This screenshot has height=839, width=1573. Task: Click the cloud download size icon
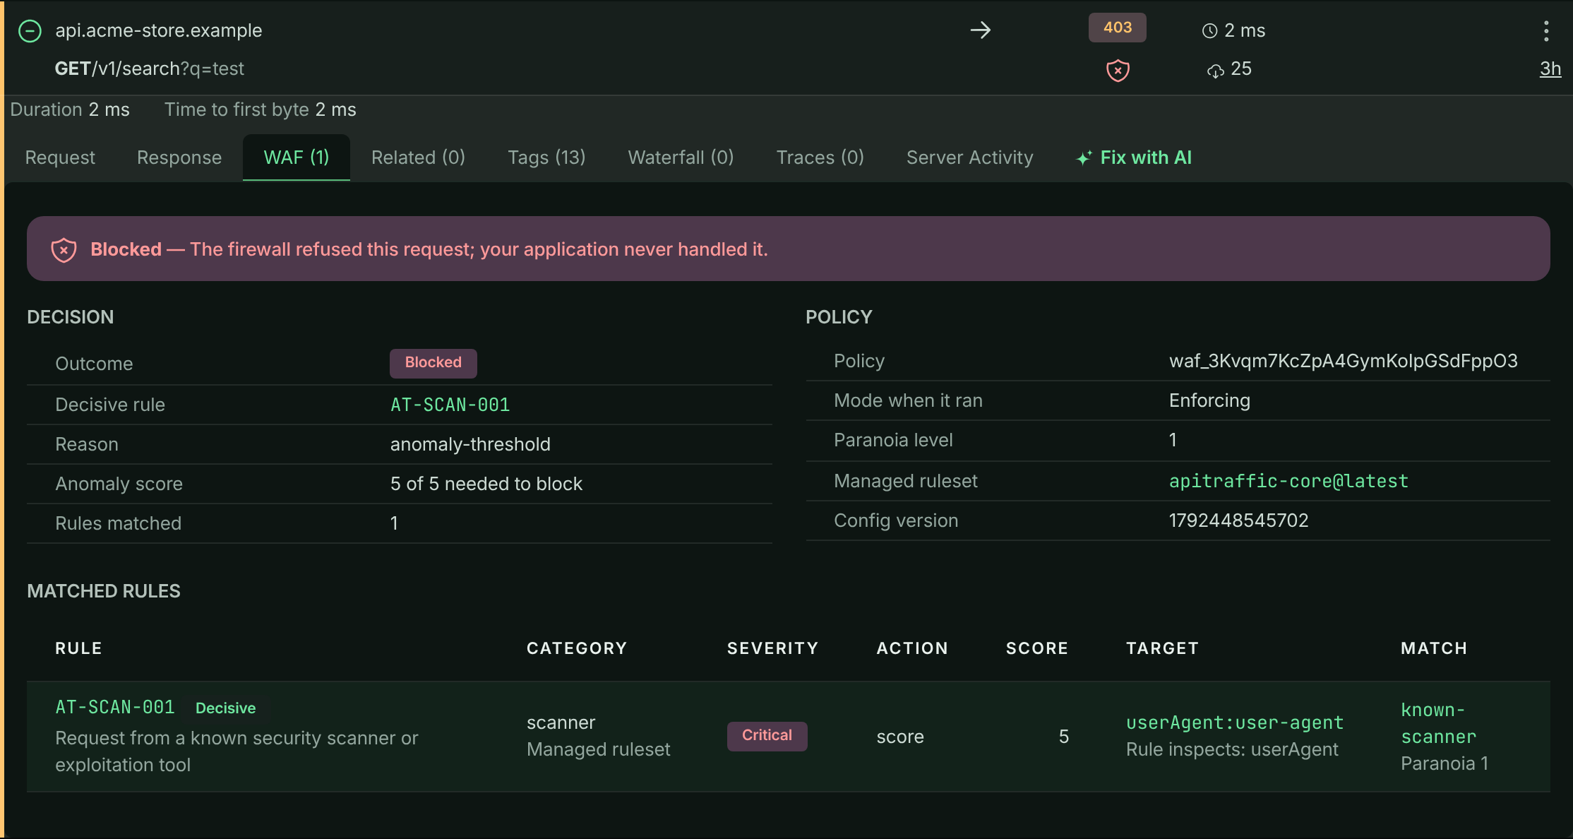tap(1215, 70)
